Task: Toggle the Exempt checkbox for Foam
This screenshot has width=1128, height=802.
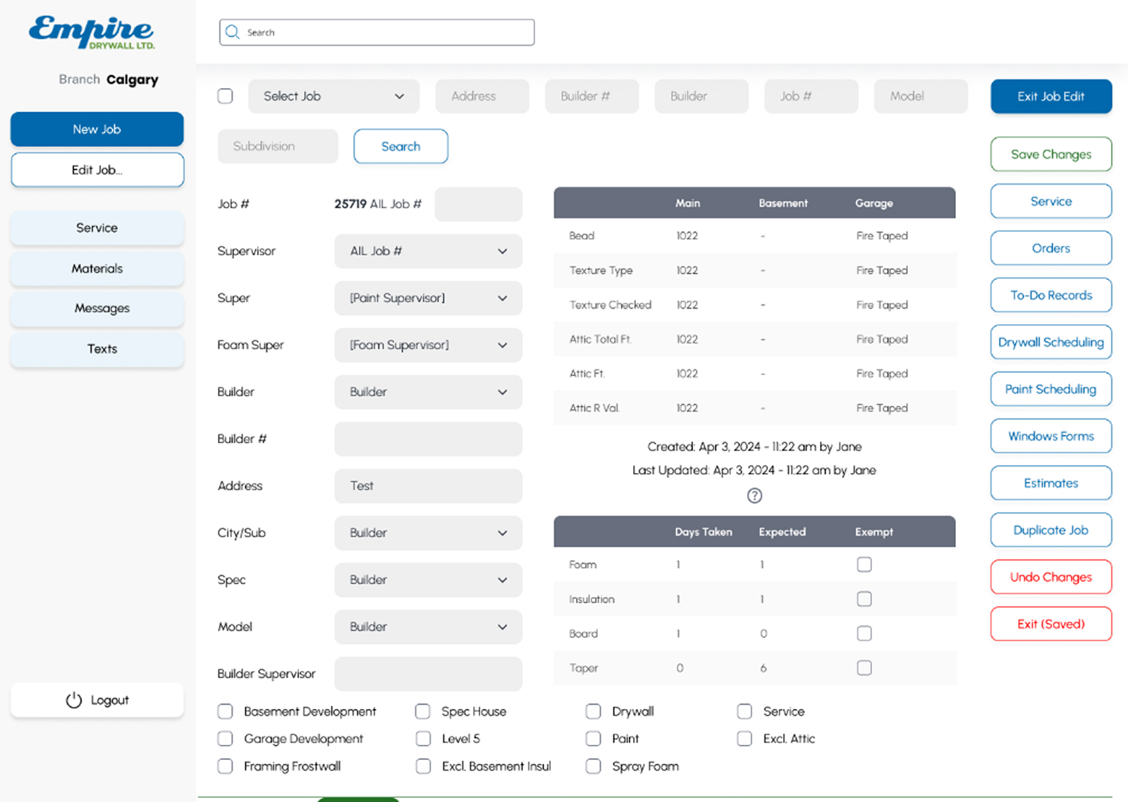Action: [x=864, y=564]
